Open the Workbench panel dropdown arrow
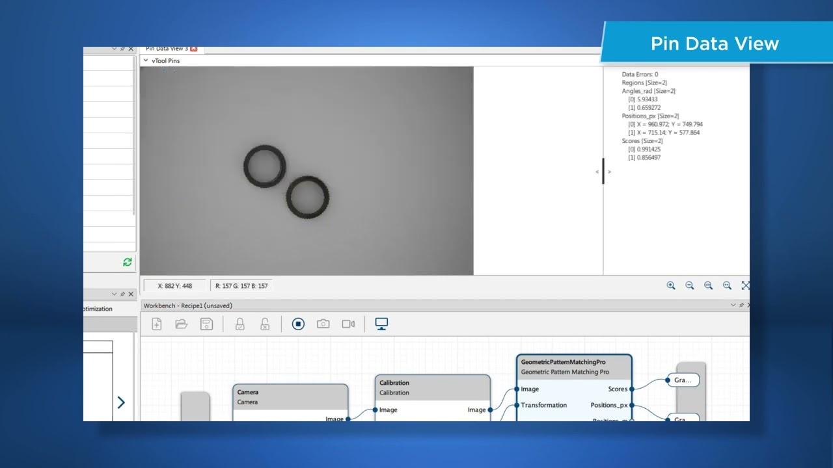The height and width of the screenshot is (468, 833). coord(733,305)
